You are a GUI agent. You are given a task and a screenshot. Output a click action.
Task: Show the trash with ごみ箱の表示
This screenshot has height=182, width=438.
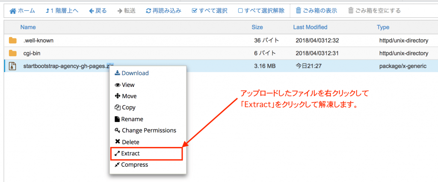coord(316,10)
